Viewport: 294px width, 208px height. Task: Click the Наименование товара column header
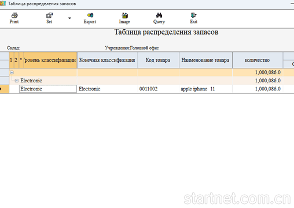point(205,60)
